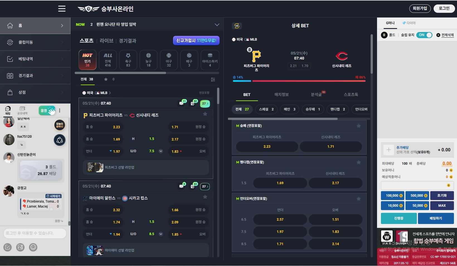Open 27 markets arrow on Miami match

pyautogui.click(x=205, y=186)
